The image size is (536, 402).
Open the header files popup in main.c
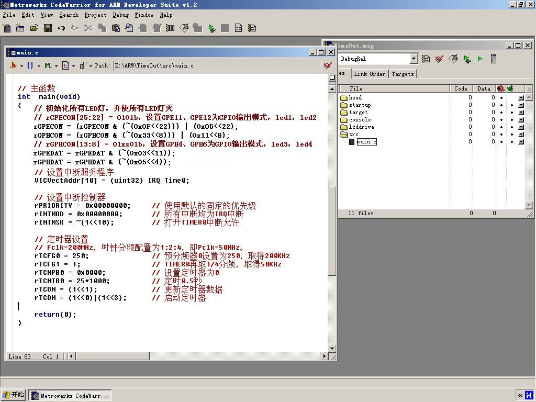pyautogui.click(x=16, y=65)
